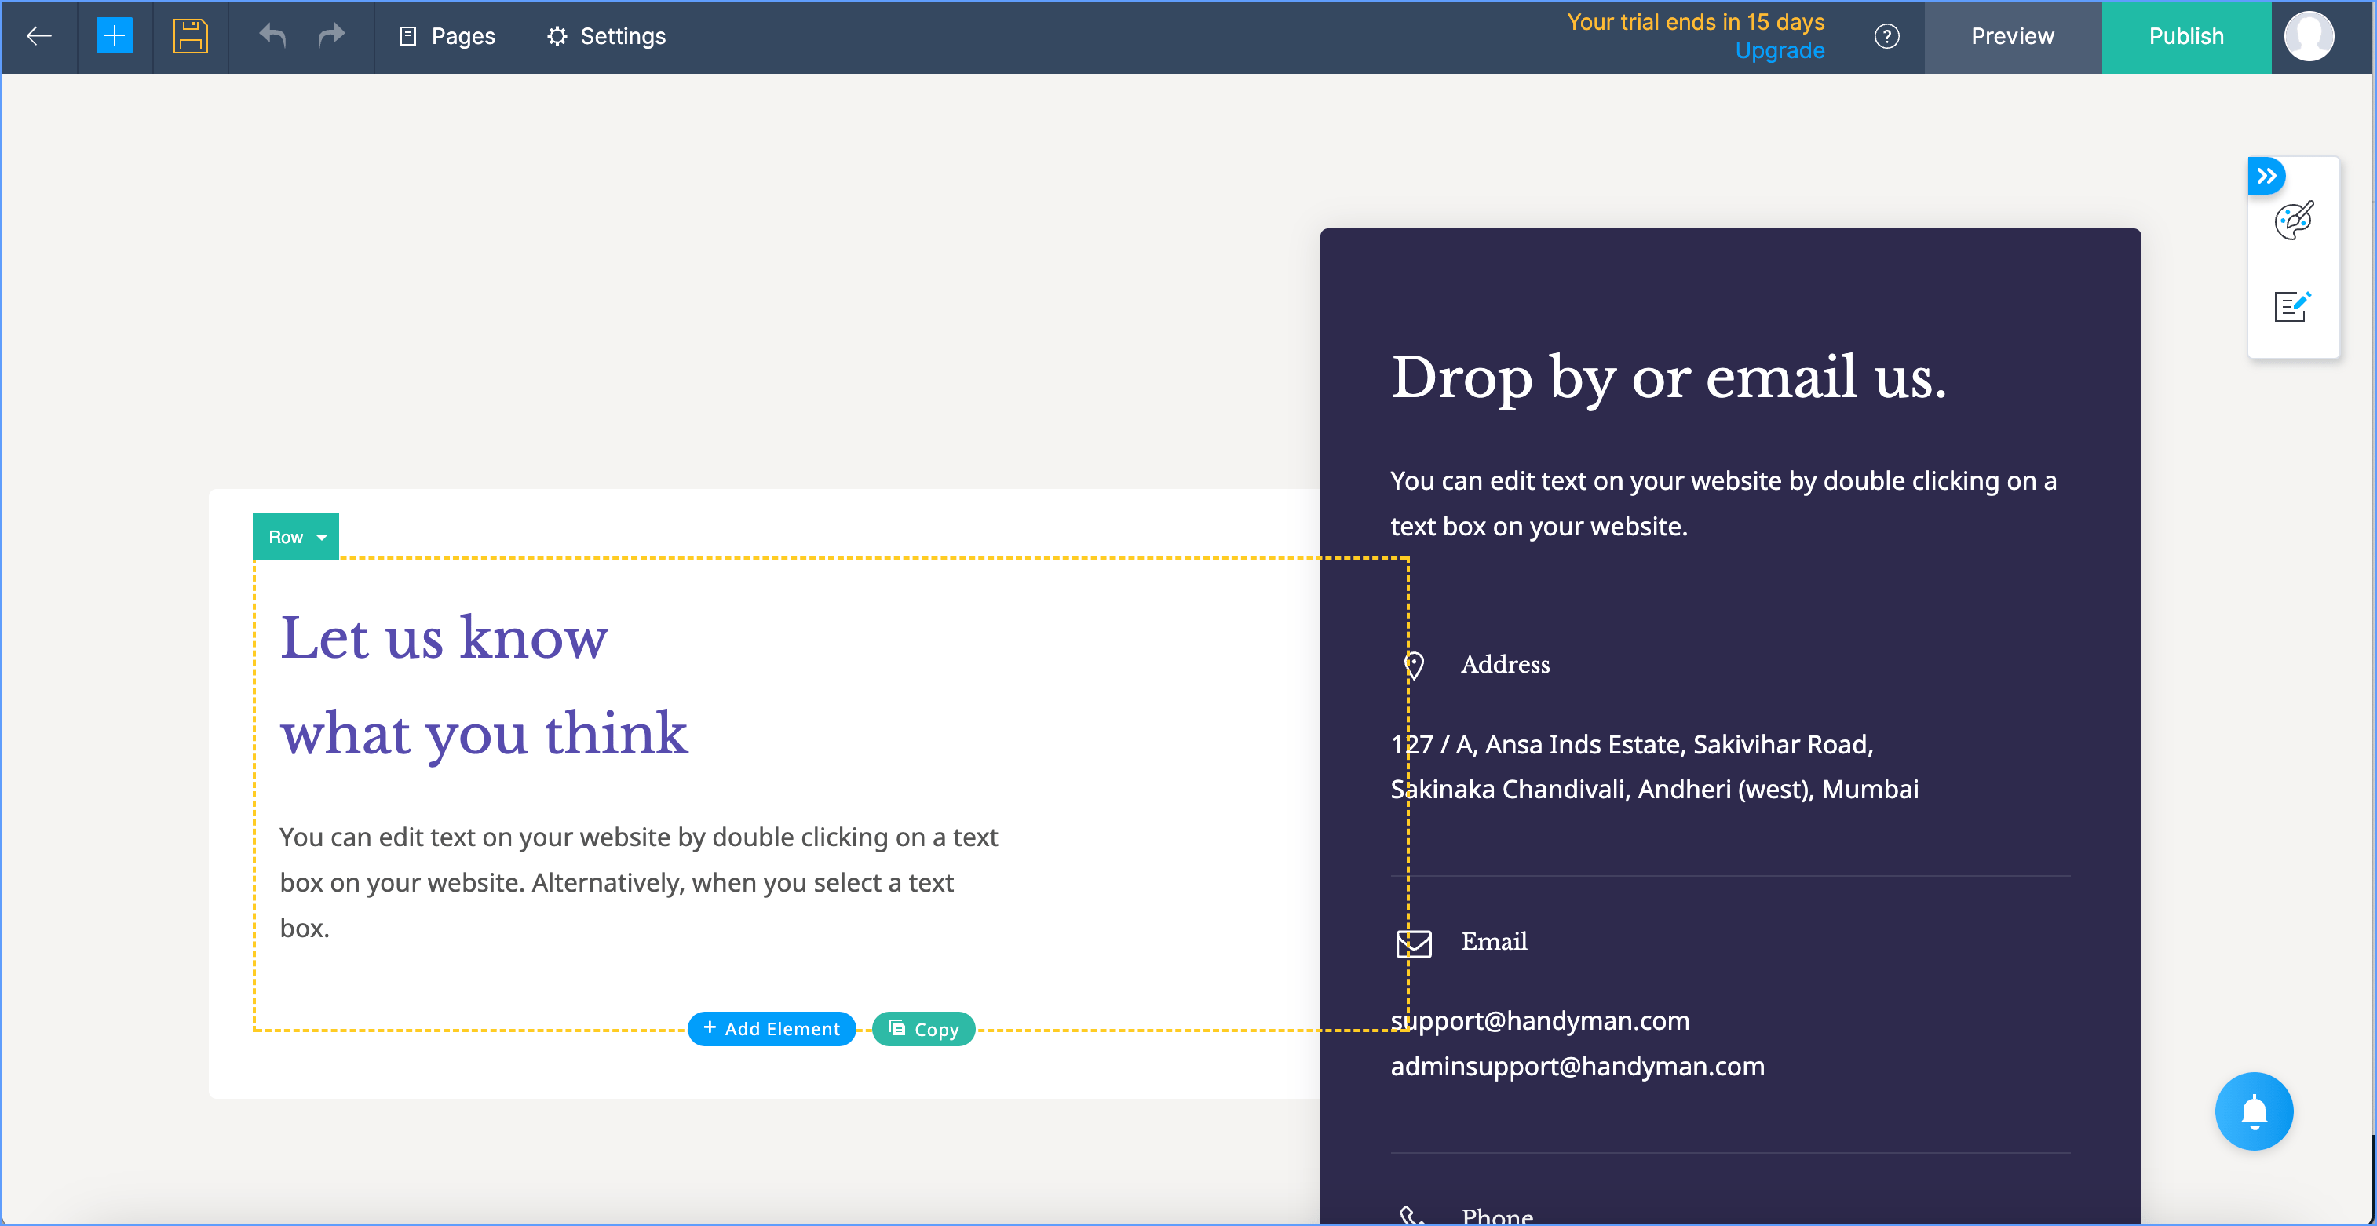2377x1226 pixels.
Task: Open the Settings menu
Action: (x=606, y=36)
